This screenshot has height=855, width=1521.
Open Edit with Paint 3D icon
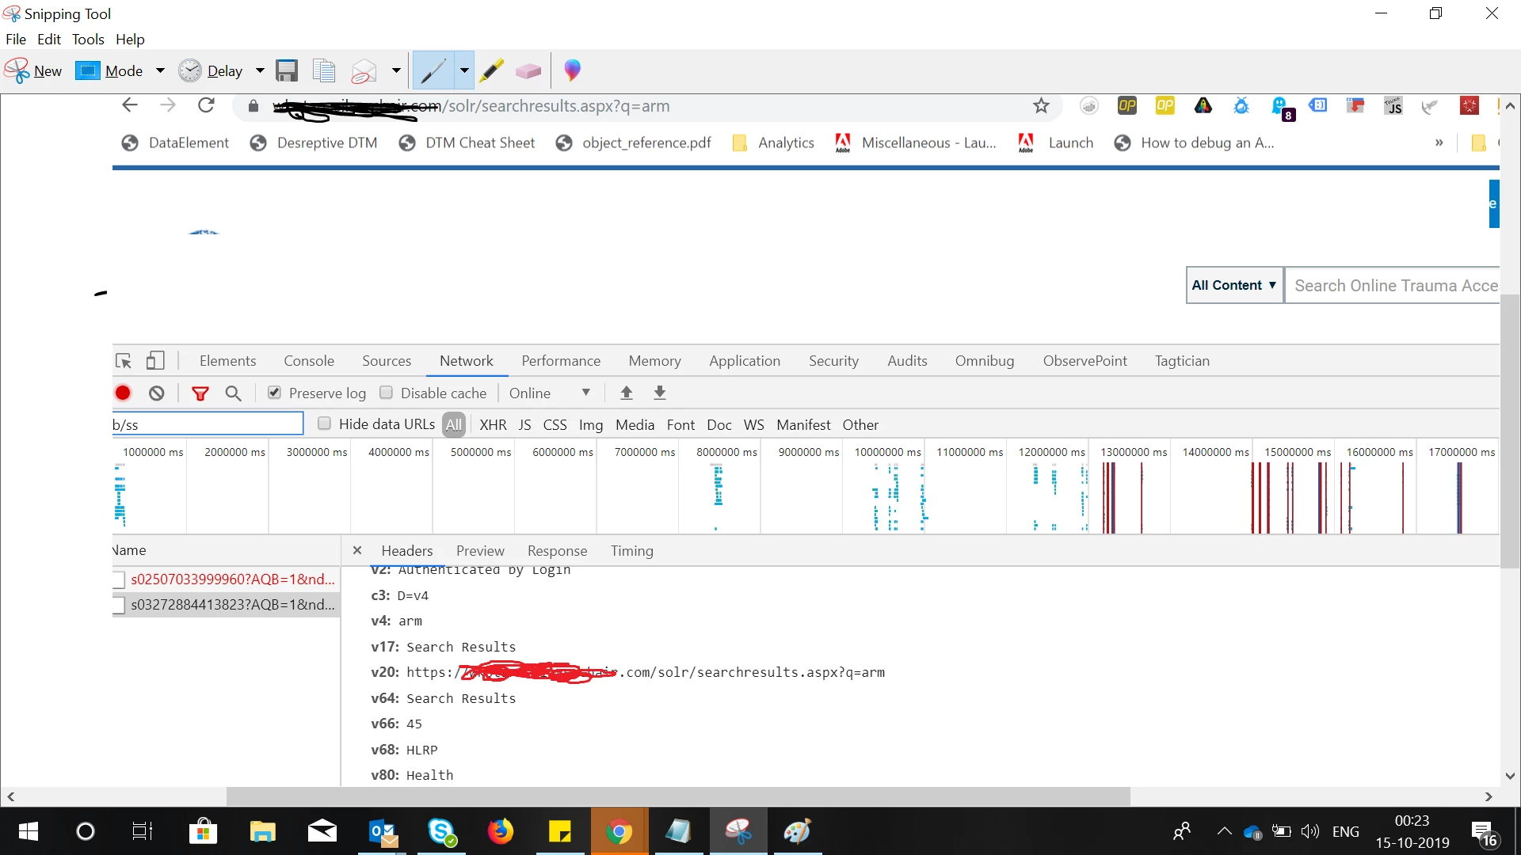click(572, 70)
